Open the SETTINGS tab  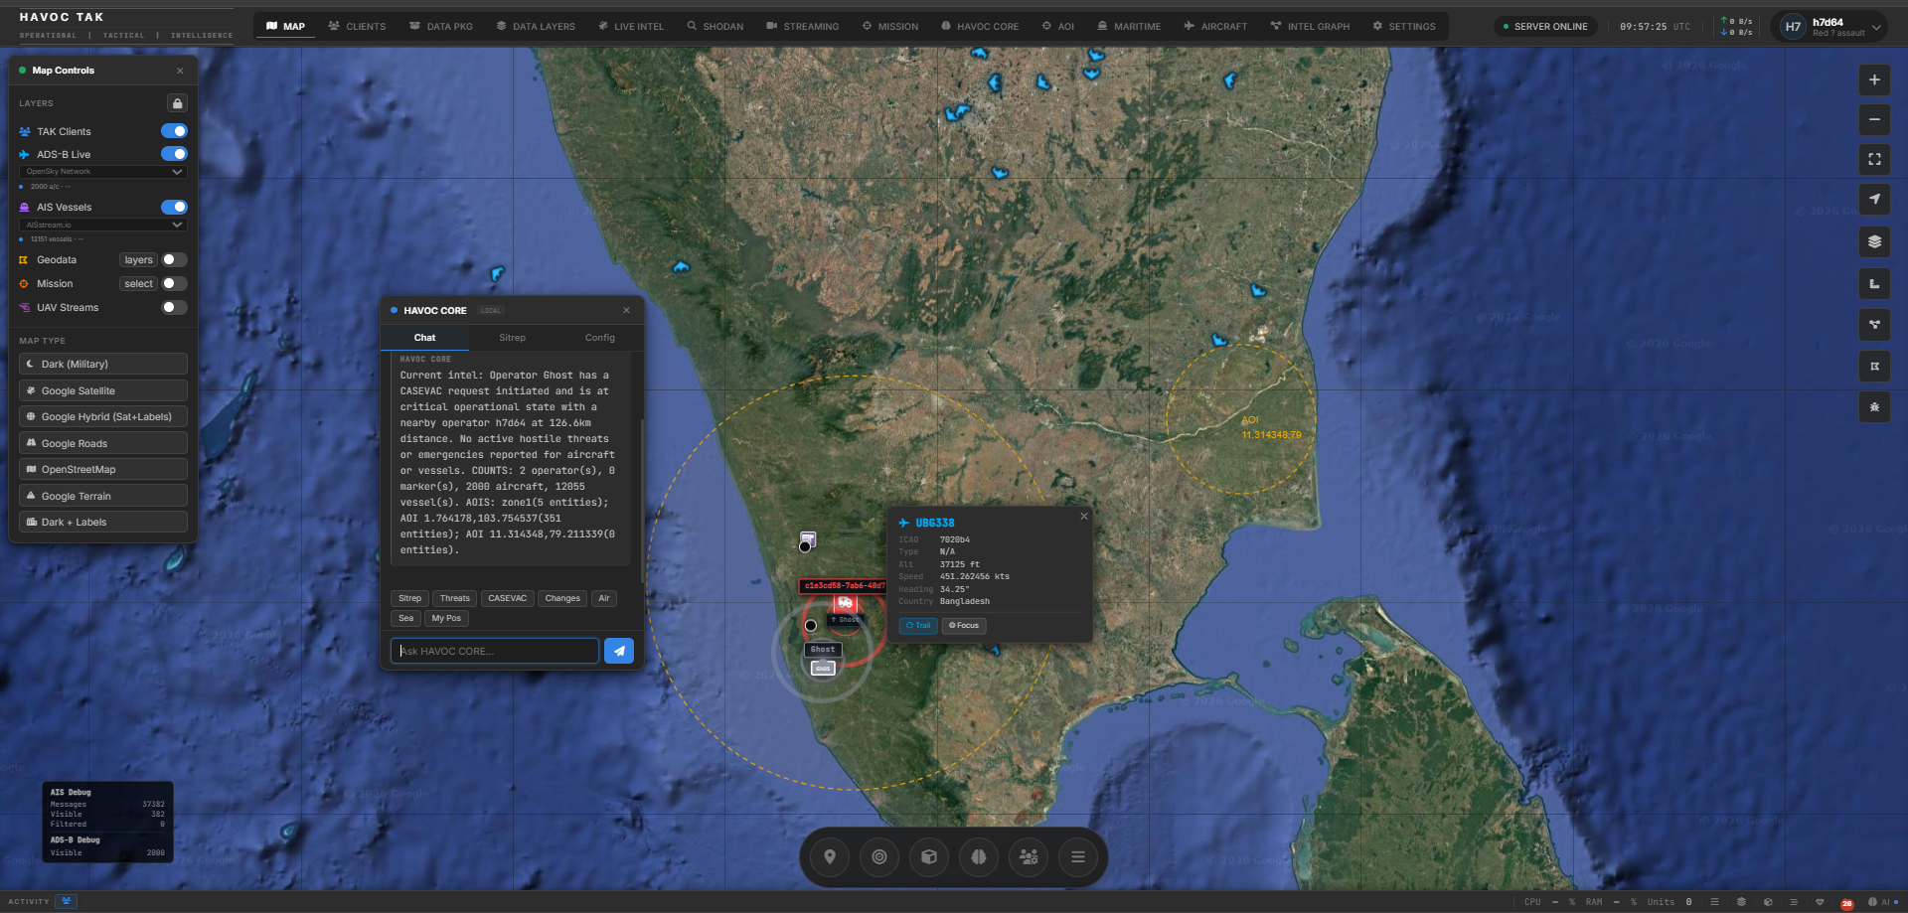click(x=1404, y=27)
